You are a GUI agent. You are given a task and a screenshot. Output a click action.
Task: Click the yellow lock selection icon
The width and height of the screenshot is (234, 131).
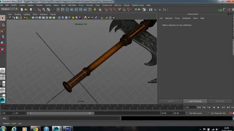pyautogui.click(x=95, y=10)
